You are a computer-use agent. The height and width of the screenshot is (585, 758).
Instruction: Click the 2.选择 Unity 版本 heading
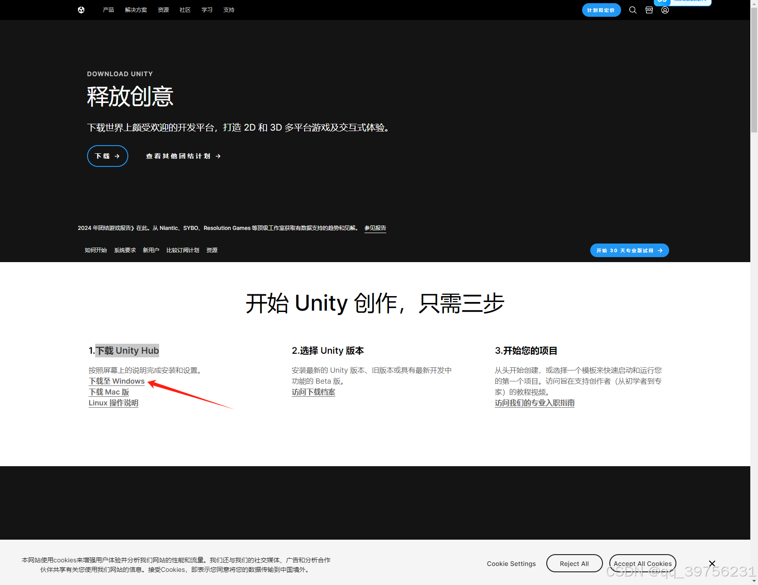tap(328, 351)
